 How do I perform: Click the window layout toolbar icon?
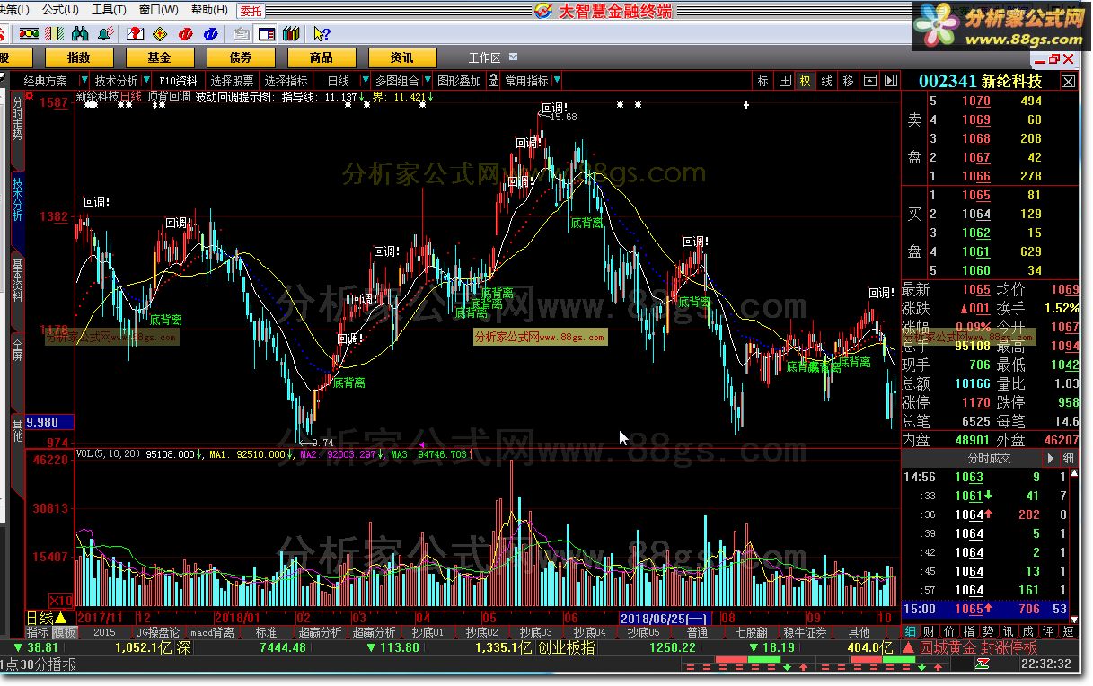(266, 34)
